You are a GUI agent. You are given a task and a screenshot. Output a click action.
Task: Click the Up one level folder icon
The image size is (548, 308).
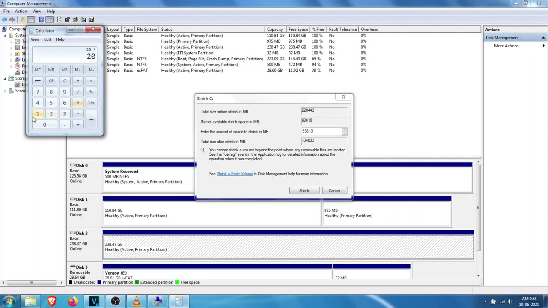click(x=23, y=20)
